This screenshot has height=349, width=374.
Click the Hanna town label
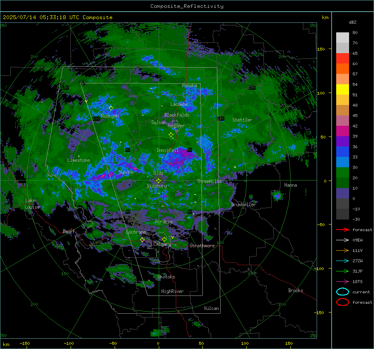point(290,185)
